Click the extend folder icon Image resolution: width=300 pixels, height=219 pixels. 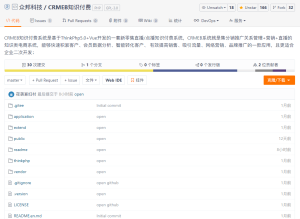10,127
